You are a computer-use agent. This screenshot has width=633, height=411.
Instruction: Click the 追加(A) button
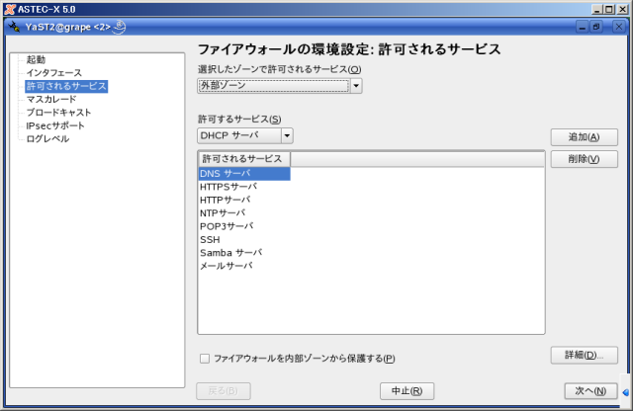point(584,137)
